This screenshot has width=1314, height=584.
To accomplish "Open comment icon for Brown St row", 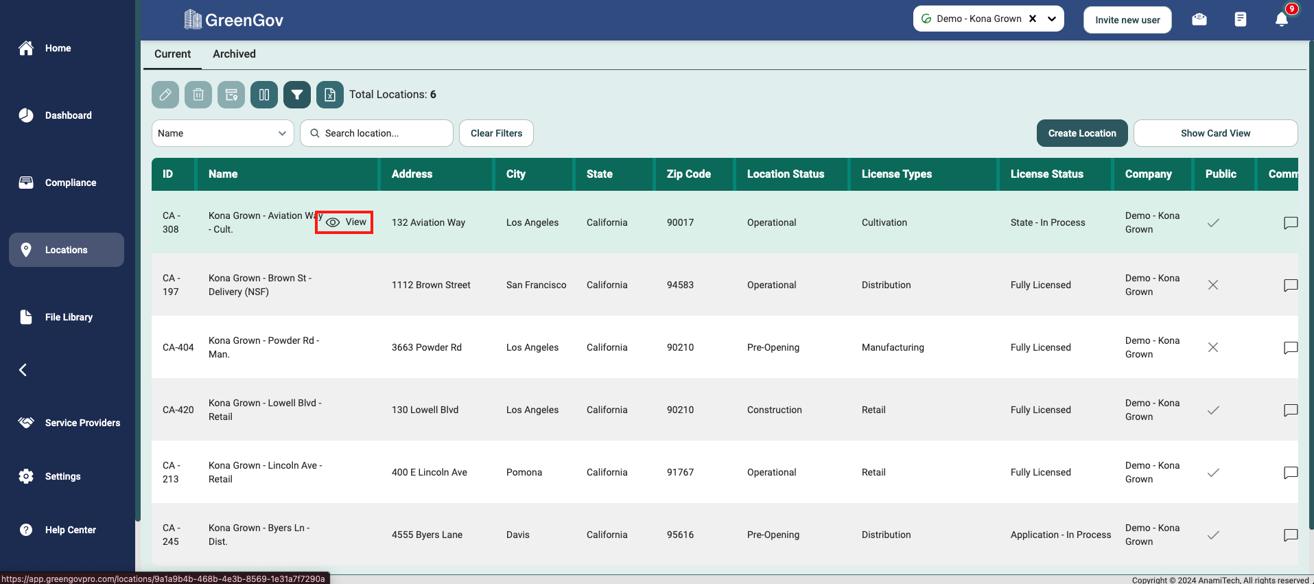I will pos(1290,285).
